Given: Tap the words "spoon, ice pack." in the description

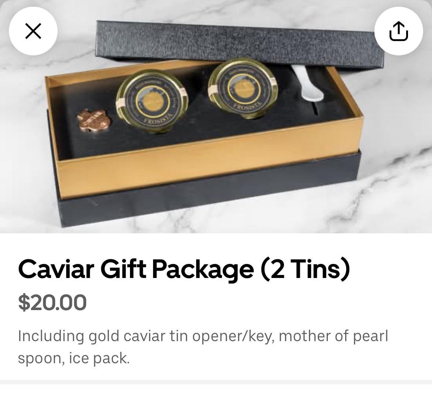Looking at the screenshot, I should [73, 358].
